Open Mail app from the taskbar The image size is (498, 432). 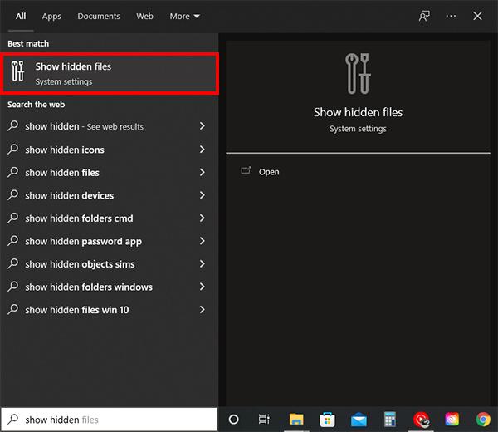click(x=359, y=420)
